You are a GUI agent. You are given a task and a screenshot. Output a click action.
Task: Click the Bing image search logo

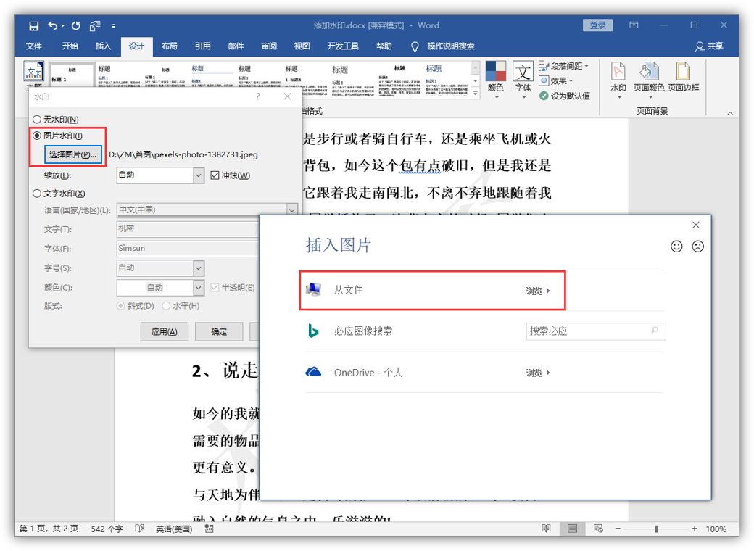313,331
